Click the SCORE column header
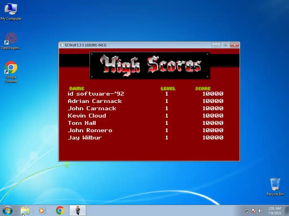 pyautogui.click(x=203, y=89)
